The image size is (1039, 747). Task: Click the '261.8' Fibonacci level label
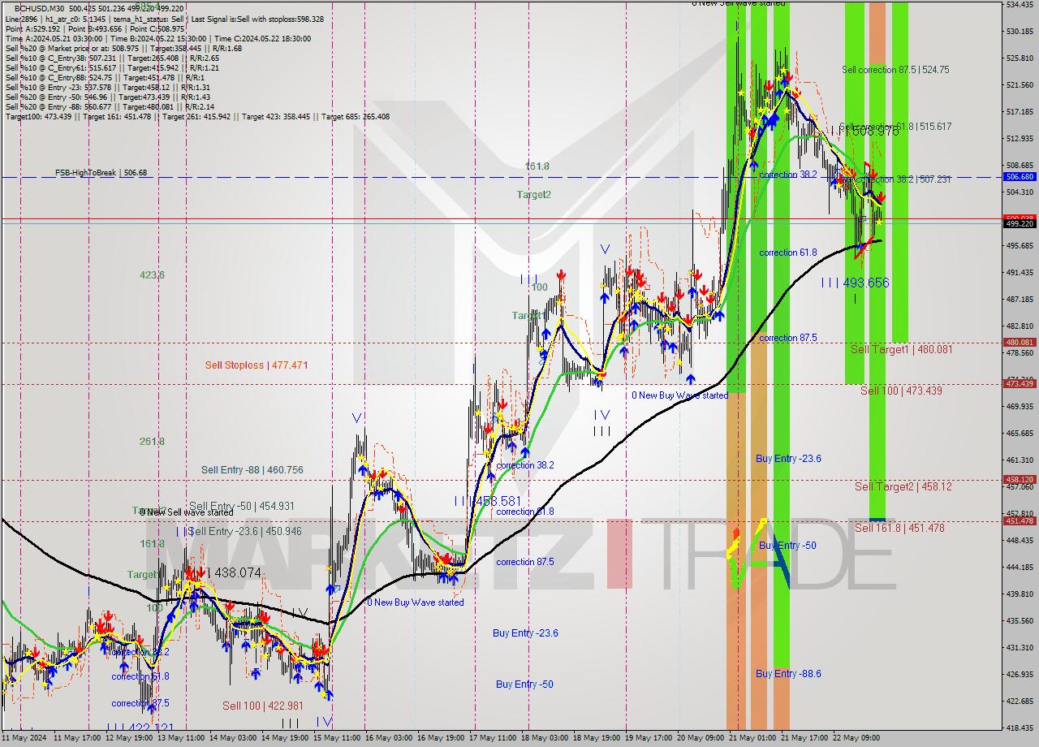coord(152,442)
